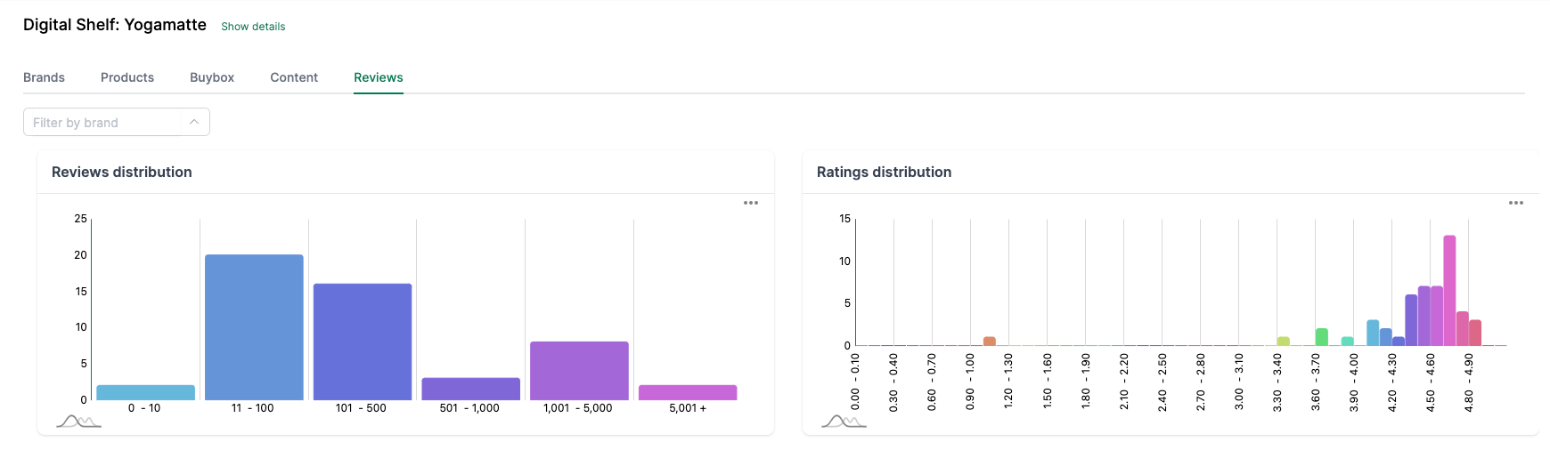Switch to the Products tab

pyautogui.click(x=127, y=77)
